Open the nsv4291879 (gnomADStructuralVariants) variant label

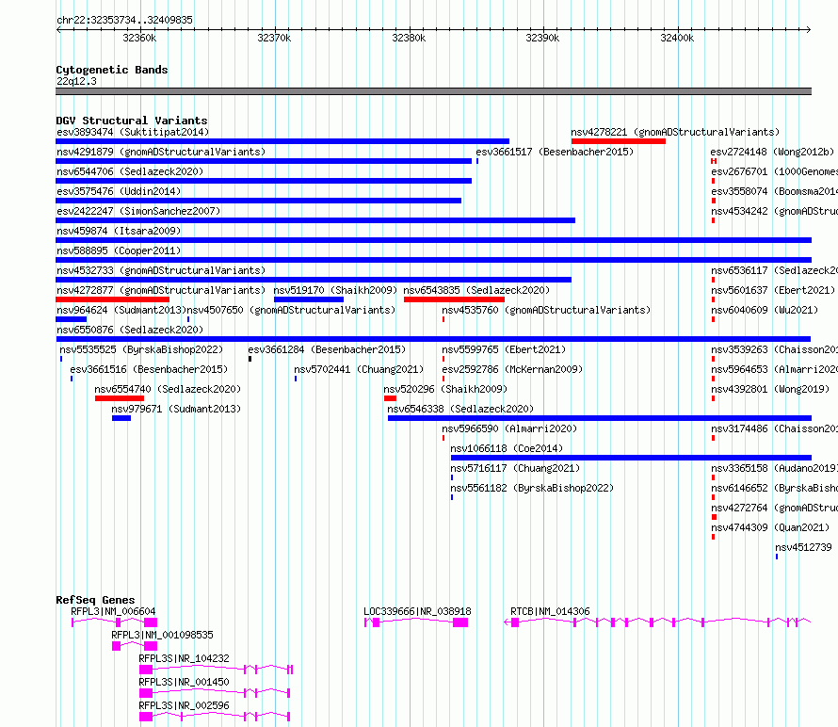point(161,152)
